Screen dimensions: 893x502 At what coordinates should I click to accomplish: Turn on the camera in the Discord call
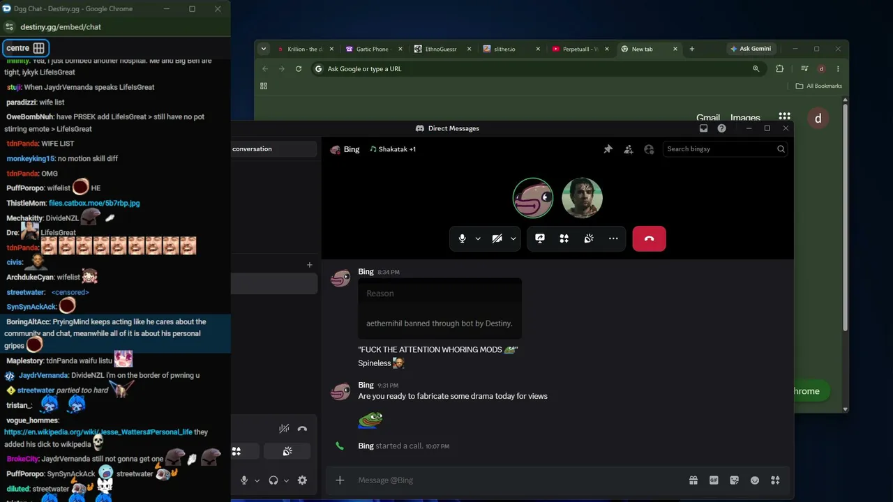point(497,238)
